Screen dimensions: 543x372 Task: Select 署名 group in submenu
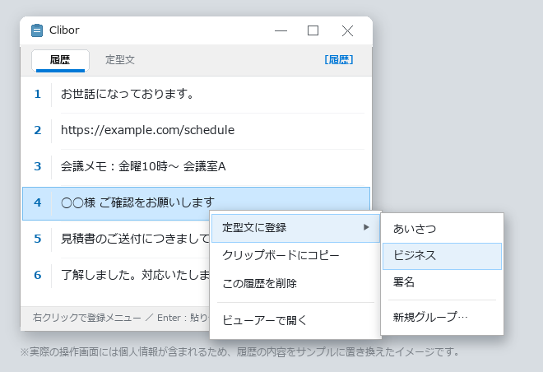click(442, 282)
